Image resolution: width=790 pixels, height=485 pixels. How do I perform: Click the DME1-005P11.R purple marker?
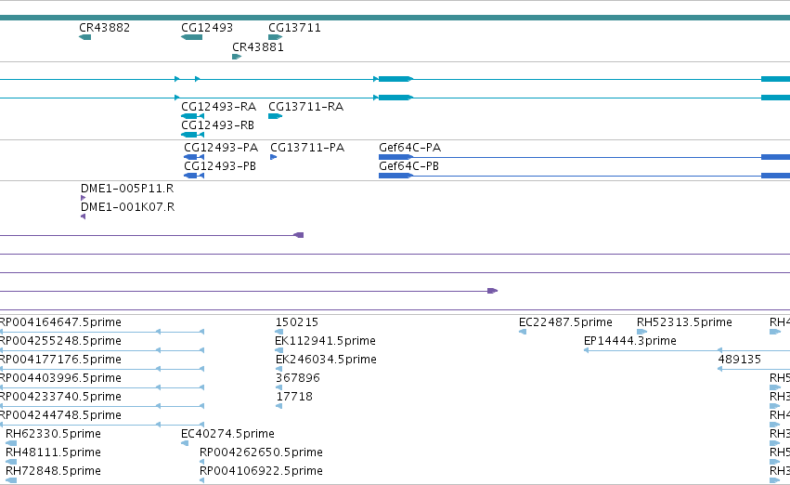pyautogui.click(x=84, y=198)
